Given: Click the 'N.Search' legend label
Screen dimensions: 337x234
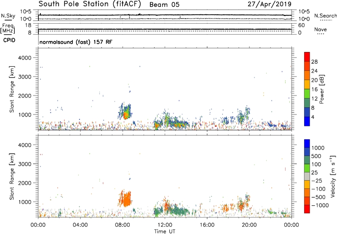Looking at the screenshot, I should pyautogui.click(x=325, y=16).
